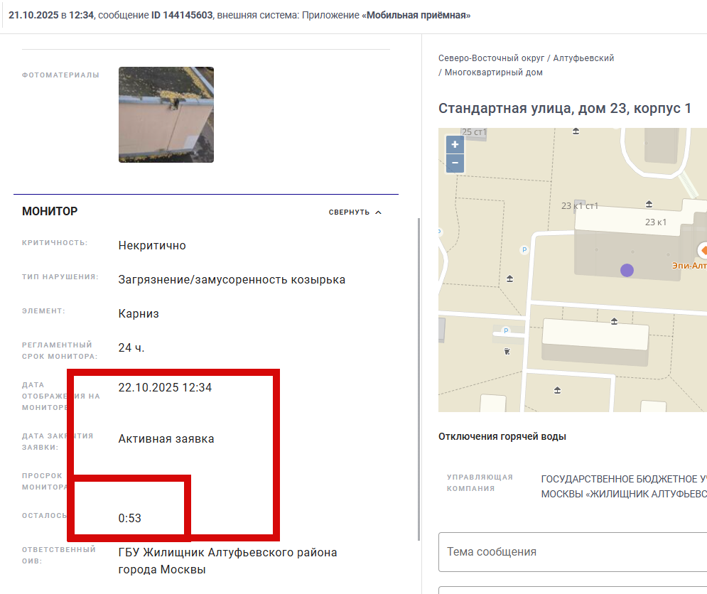707x594 pixels.
Task: Open the attached photo thumbnail
Action: coord(166,114)
